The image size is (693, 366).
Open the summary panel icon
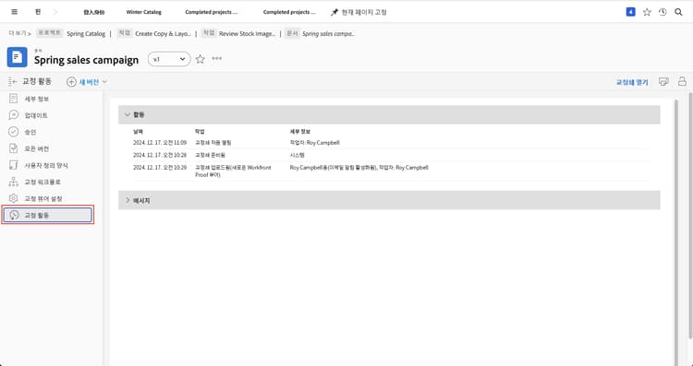pyautogui.click(x=663, y=81)
